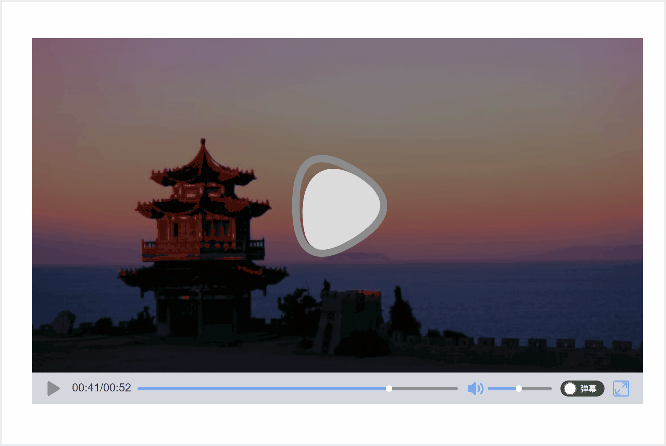Click the large center play button
This screenshot has height=446, width=666.
pos(340,206)
